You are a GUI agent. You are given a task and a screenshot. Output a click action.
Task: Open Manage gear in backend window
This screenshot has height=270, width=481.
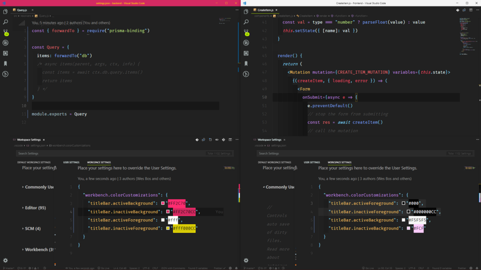tap(5, 260)
